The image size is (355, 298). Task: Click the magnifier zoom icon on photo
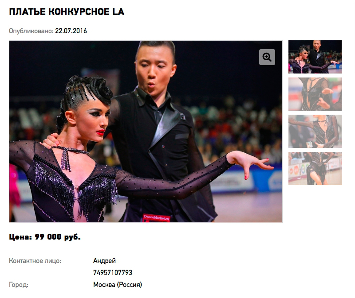[x=267, y=57]
